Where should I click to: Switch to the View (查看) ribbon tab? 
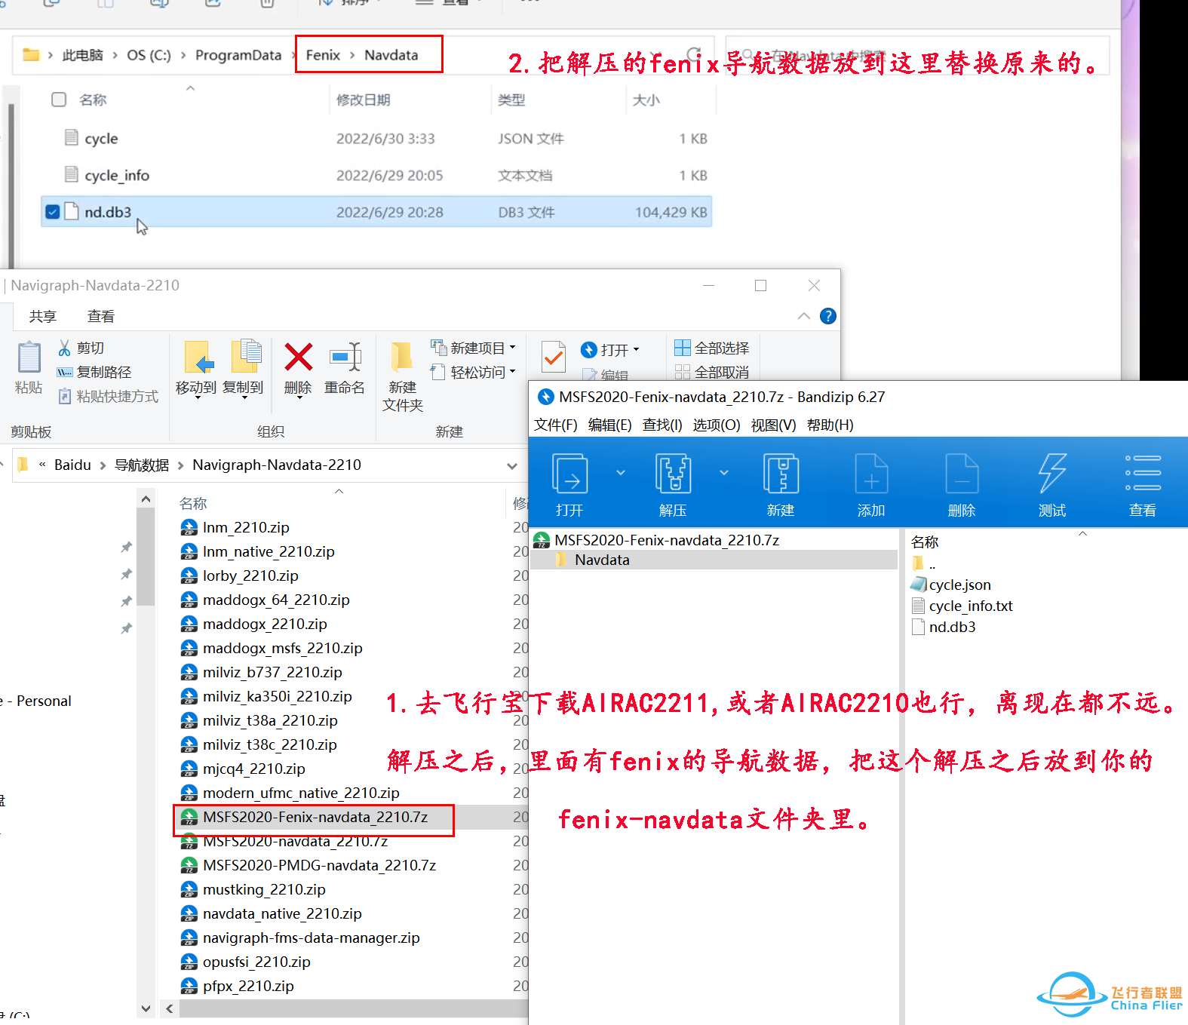100,316
